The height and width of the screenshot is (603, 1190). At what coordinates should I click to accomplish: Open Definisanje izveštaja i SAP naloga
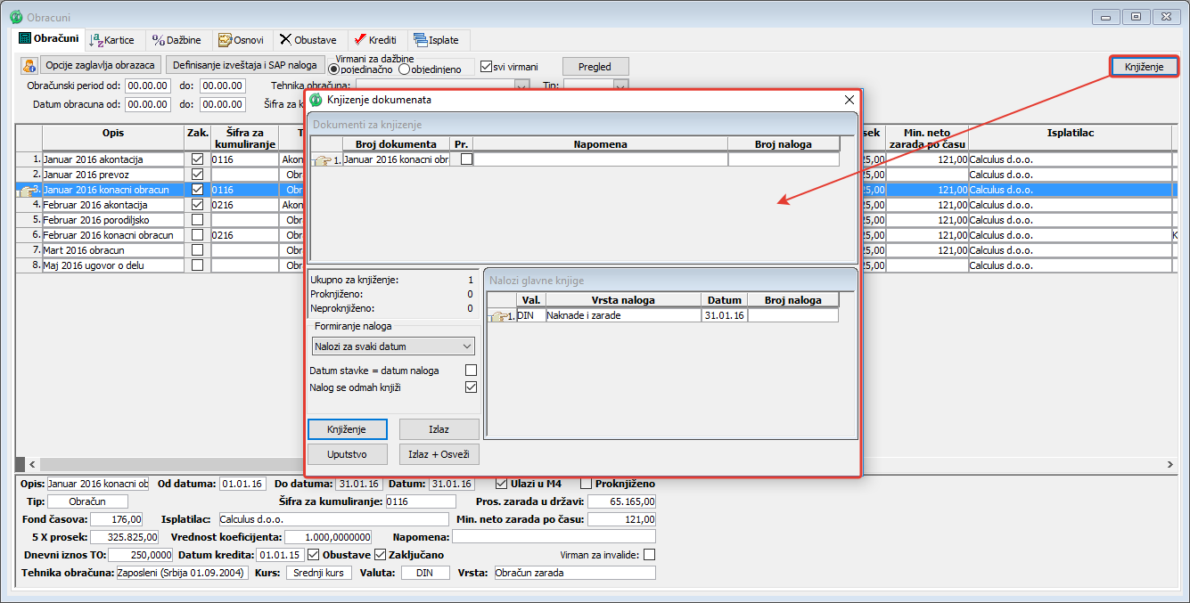(245, 65)
